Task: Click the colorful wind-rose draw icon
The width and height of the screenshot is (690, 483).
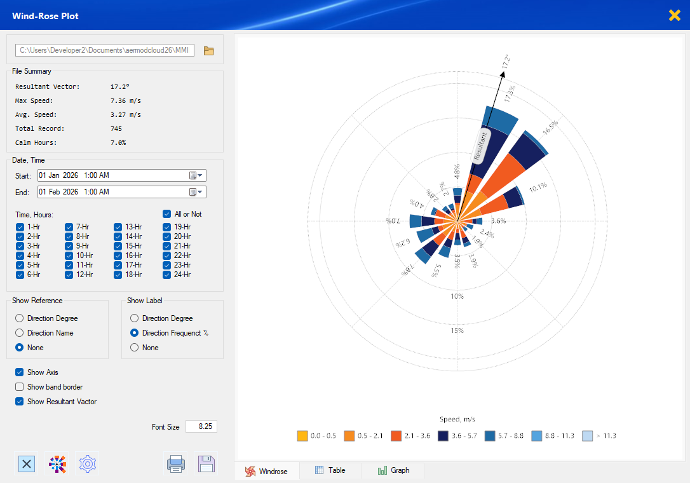Action: pos(57,464)
